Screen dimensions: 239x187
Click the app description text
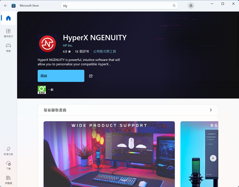point(79,62)
